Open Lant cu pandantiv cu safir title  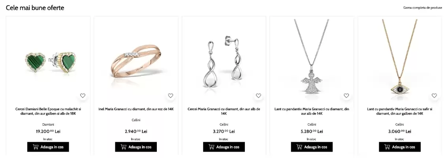click(x=400, y=111)
